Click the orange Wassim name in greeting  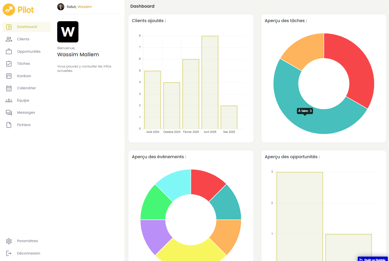coord(85,7)
